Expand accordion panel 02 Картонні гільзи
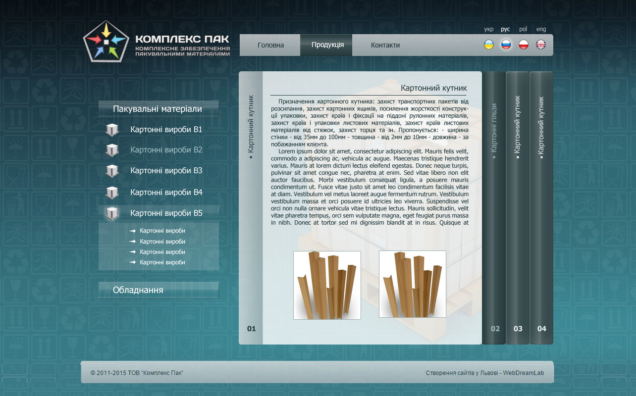The height and width of the screenshot is (396, 636). click(494, 208)
